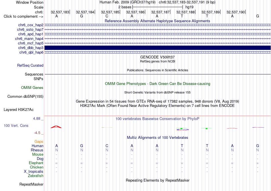Click base C in the Human alignment row
Screen dimensions: 271x191
107,146
